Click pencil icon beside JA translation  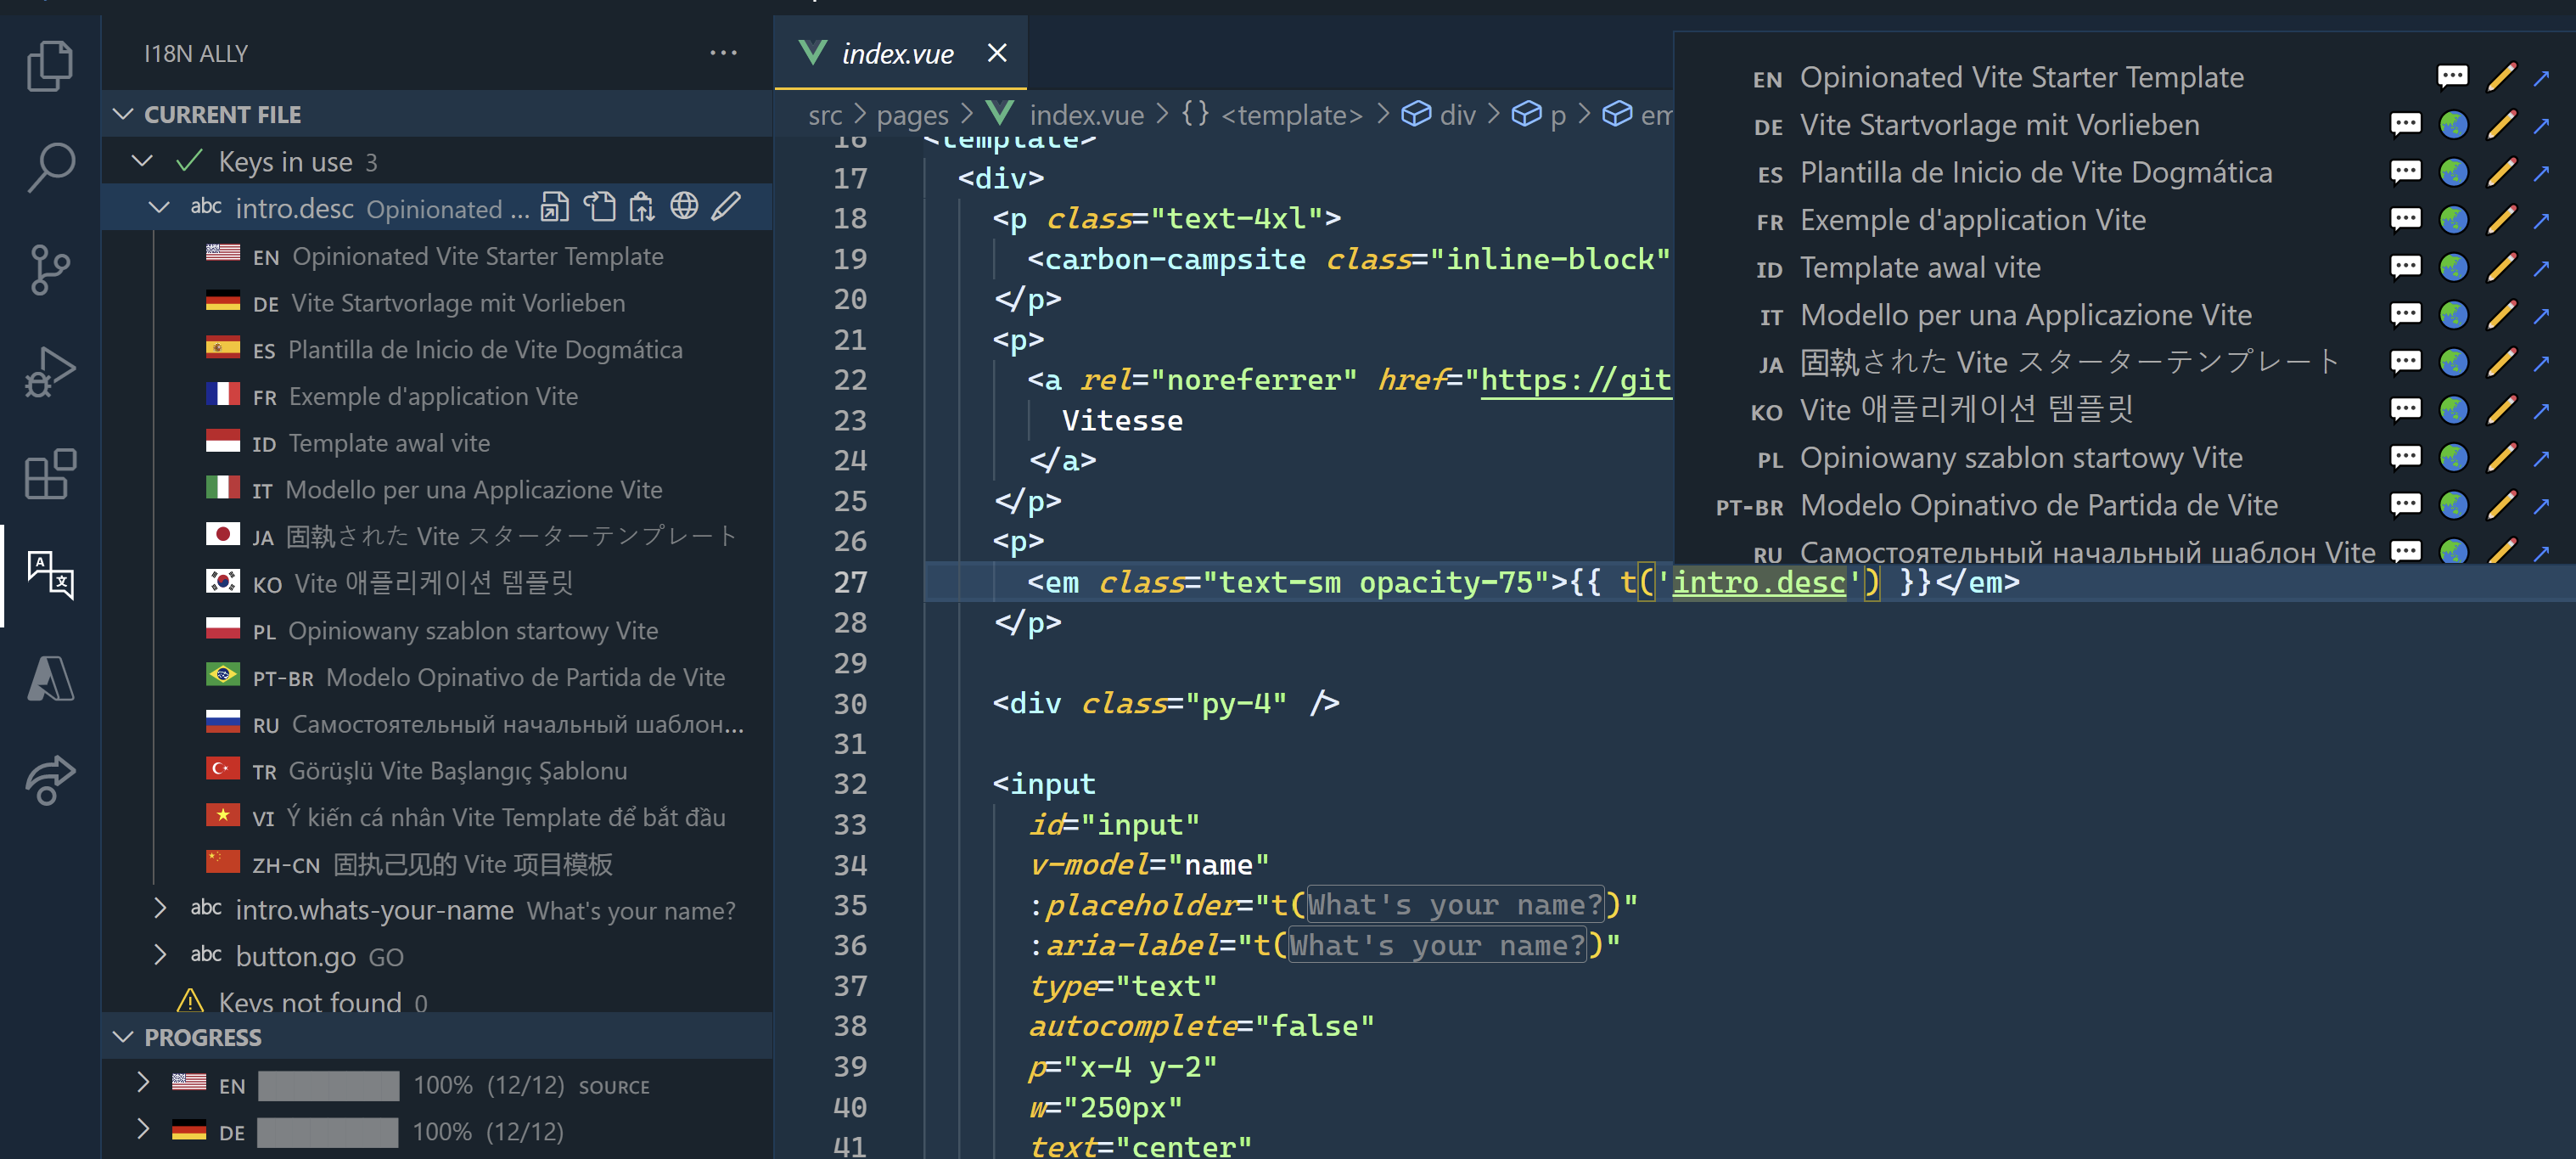tap(2502, 361)
